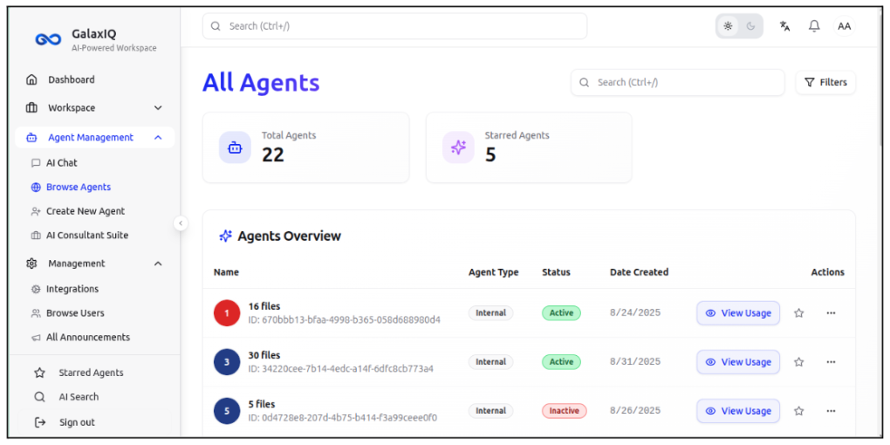
Task: Click the Total Agents robot icon
Action: (x=235, y=147)
